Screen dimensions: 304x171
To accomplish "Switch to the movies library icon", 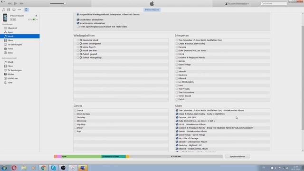I will point(9,9).
